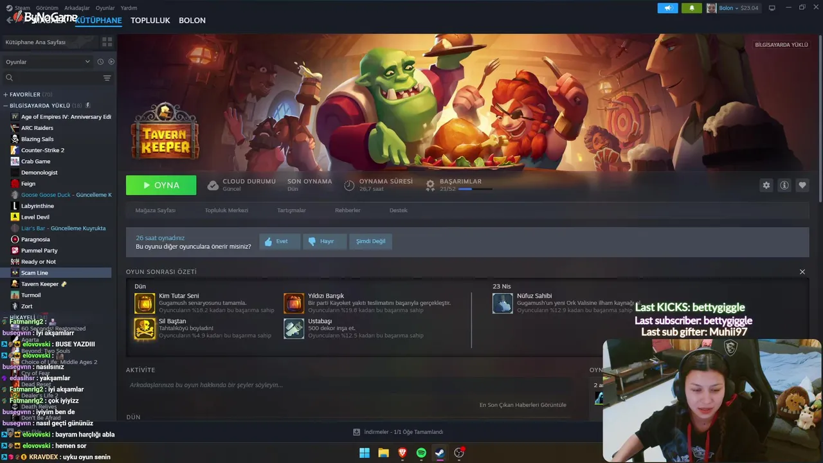The height and width of the screenshot is (463, 823).
Task: Open Spotify from the taskbar
Action: pos(421,453)
